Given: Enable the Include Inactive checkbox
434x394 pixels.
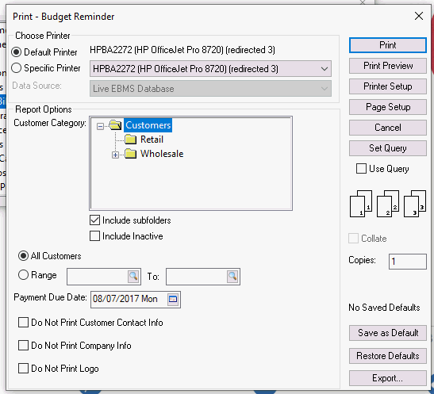Looking at the screenshot, I should 94,236.
